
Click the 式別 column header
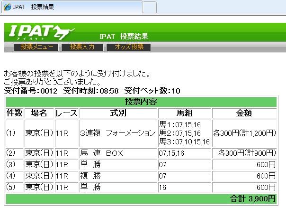[118, 113]
